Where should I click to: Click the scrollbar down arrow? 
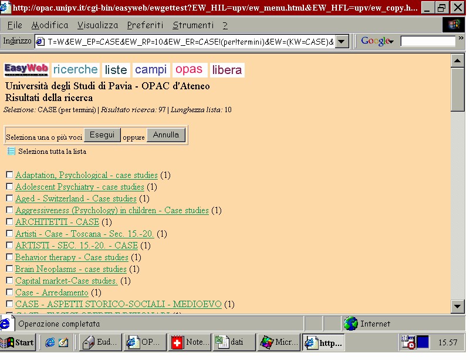458,307
